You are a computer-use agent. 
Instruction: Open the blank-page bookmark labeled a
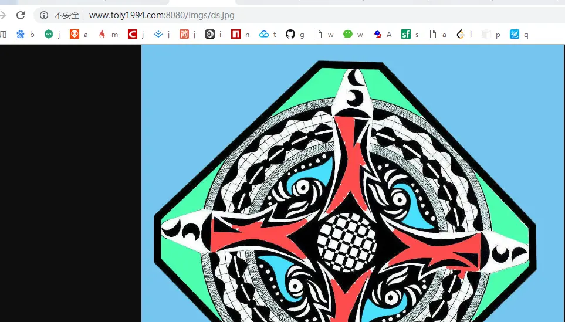(438, 34)
